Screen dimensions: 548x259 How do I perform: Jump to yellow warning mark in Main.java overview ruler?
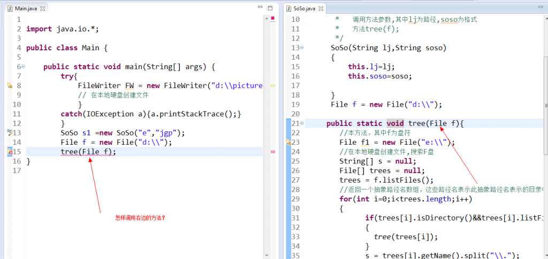[273, 85]
